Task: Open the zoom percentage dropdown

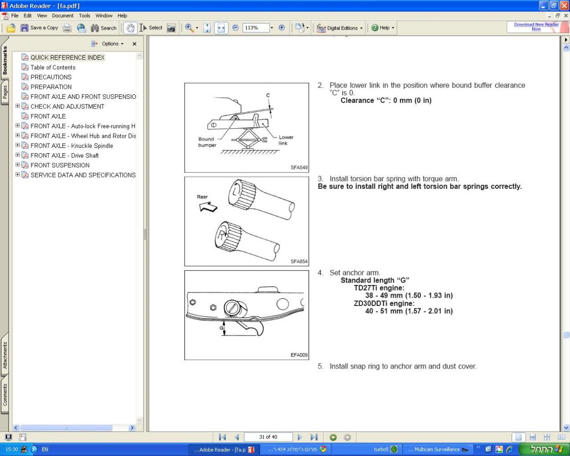Action: click(272, 28)
